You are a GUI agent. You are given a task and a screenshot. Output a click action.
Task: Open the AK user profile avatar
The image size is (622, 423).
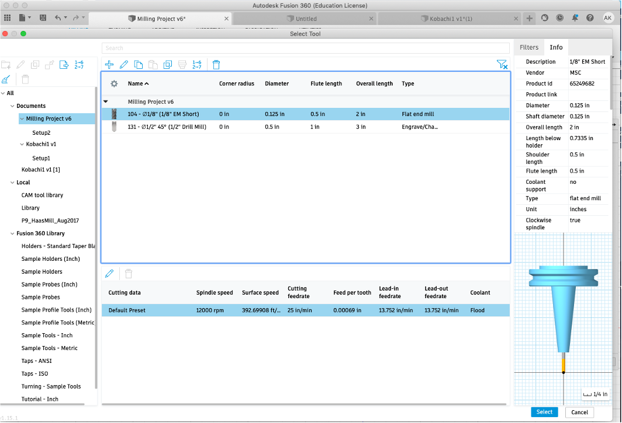608,18
